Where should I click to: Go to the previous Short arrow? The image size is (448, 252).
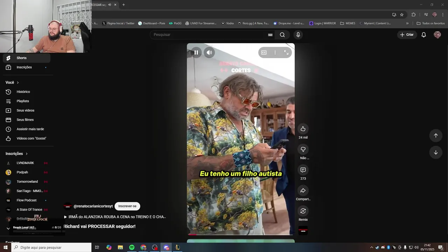click(x=436, y=135)
